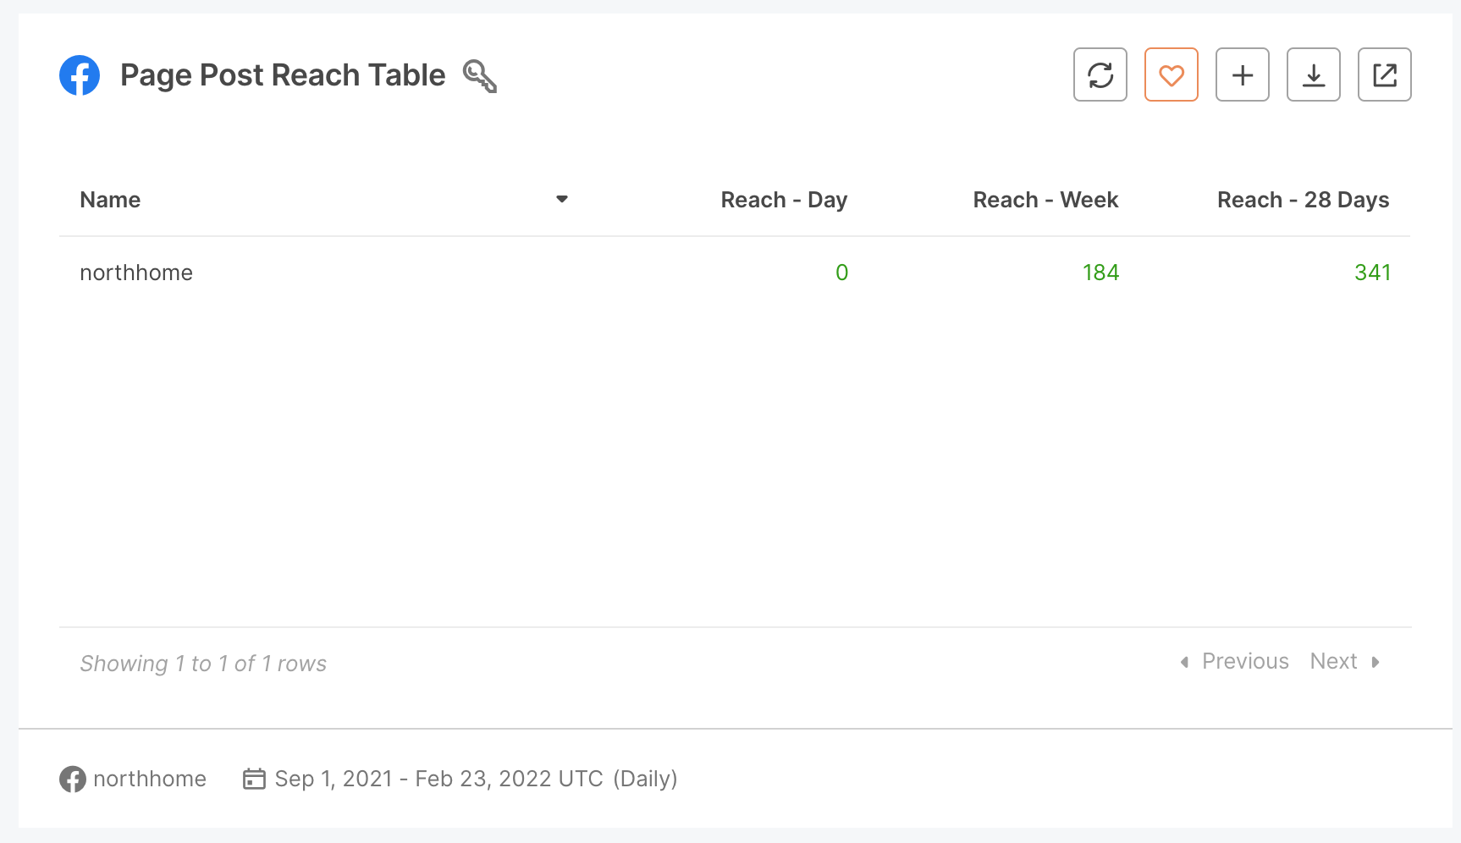This screenshot has height=843, width=1461.
Task: Select the Reach - 28 Days column header
Action: (1303, 200)
